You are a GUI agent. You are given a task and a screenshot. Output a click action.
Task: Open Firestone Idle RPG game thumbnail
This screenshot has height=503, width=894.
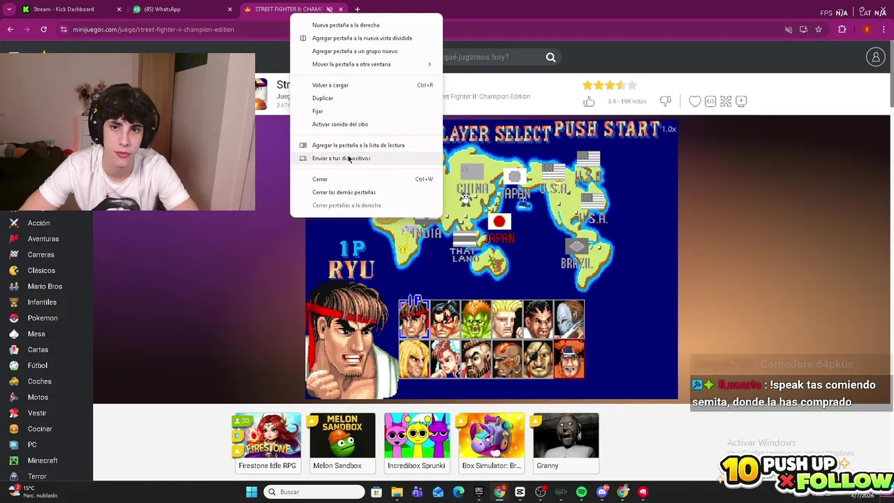[x=268, y=442]
